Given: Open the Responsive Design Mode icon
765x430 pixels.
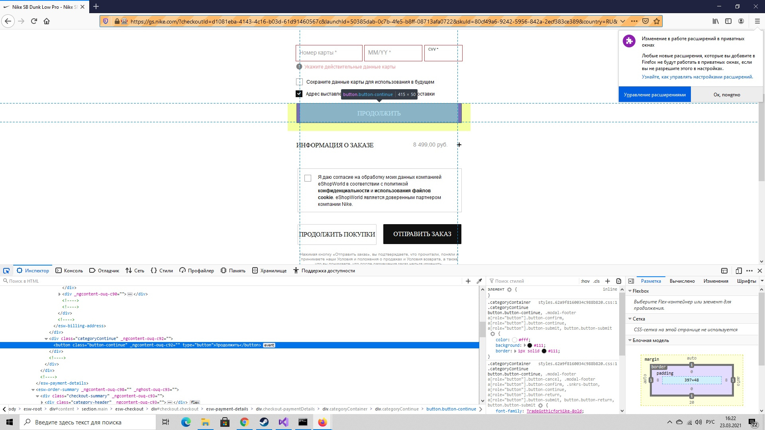Looking at the screenshot, I should (738, 271).
